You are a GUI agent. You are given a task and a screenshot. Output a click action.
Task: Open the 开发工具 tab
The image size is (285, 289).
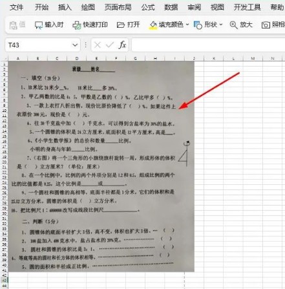247,7
